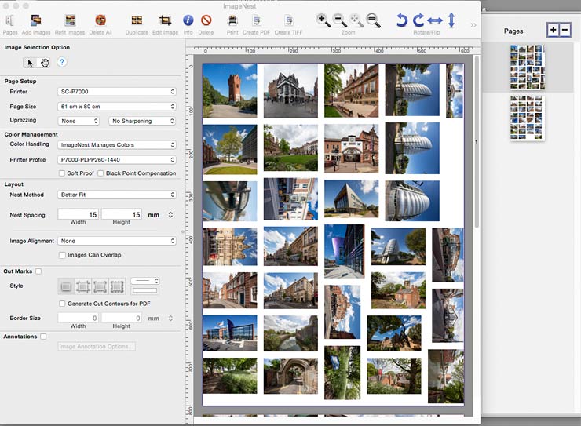The image size is (581, 426).
Task: Choose the fourth cut mark style
Action: pyautogui.click(x=117, y=286)
